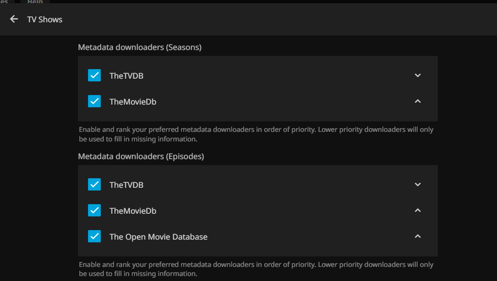This screenshot has height=281, width=497.
Task: Disable The Open Movie Database checkbox
Action: 94,236
